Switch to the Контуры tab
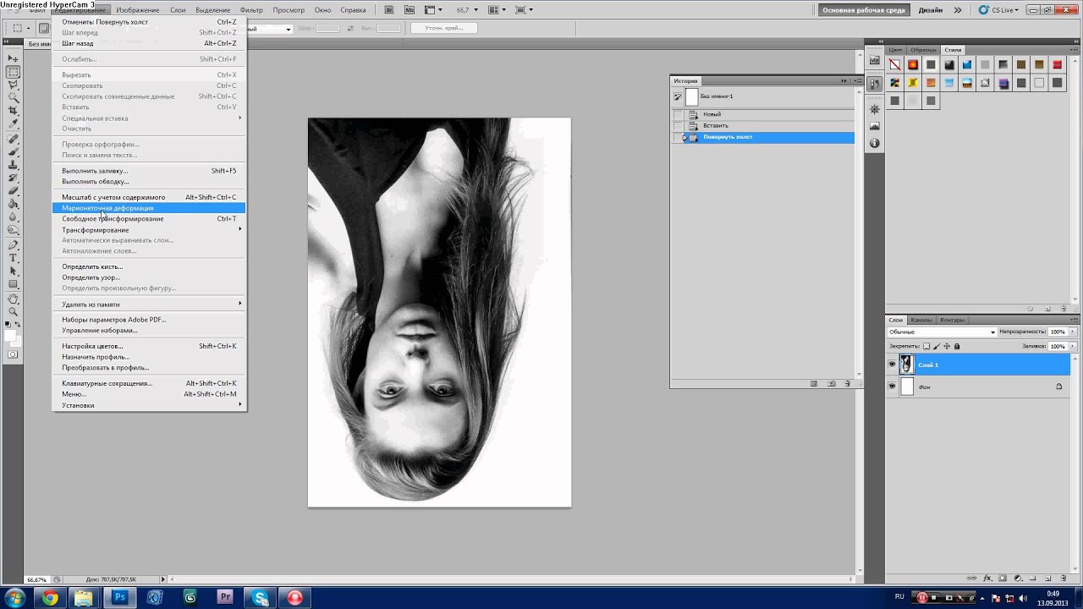The image size is (1083, 609). tap(952, 320)
